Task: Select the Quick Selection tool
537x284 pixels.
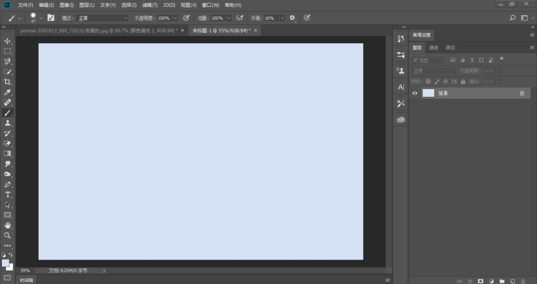Action: pyautogui.click(x=7, y=72)
